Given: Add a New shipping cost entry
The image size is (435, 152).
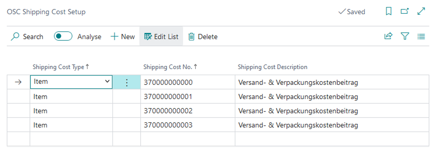Looking at the screenshot, I should [122, 37].
